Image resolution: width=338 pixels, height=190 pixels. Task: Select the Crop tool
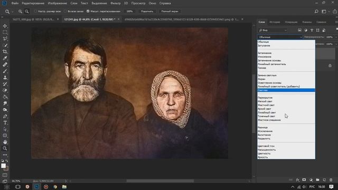tap(5, 52)
